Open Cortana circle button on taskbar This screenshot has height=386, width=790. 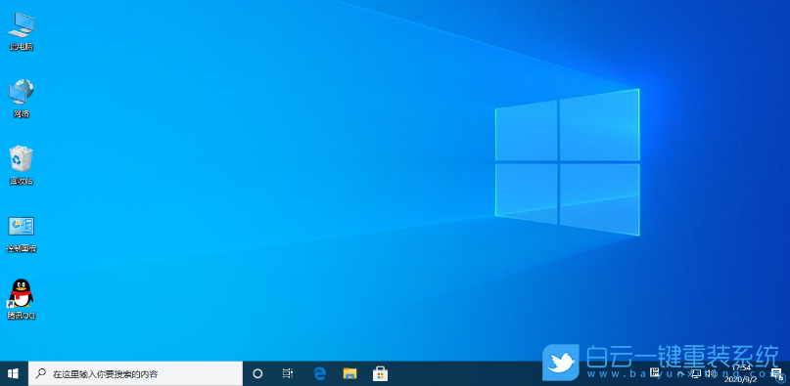click(257, 373)
